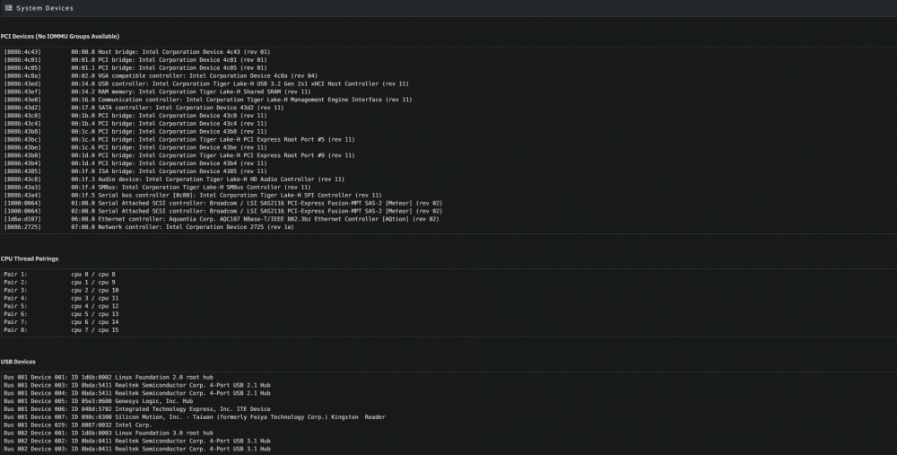Select the PCI Devices section heading

tap(60, 36)
